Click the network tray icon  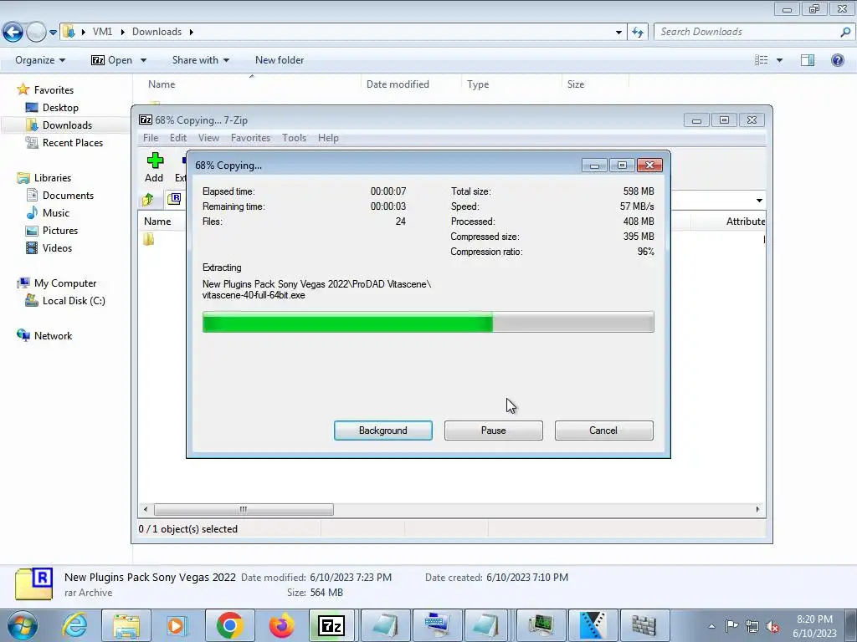(752, 626)
